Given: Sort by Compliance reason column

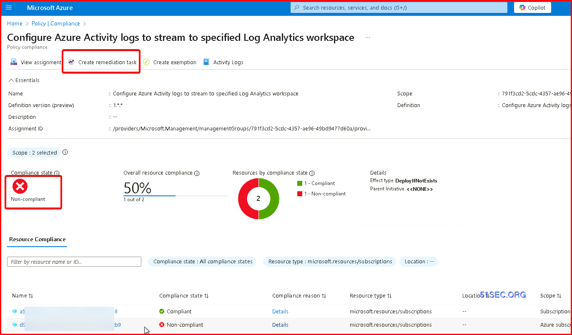Looking at the screenshot, I should [299, 296].
